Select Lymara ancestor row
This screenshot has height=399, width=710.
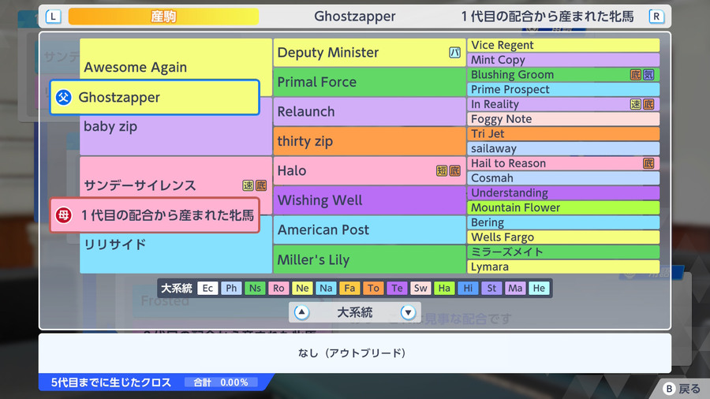point(563,267)
